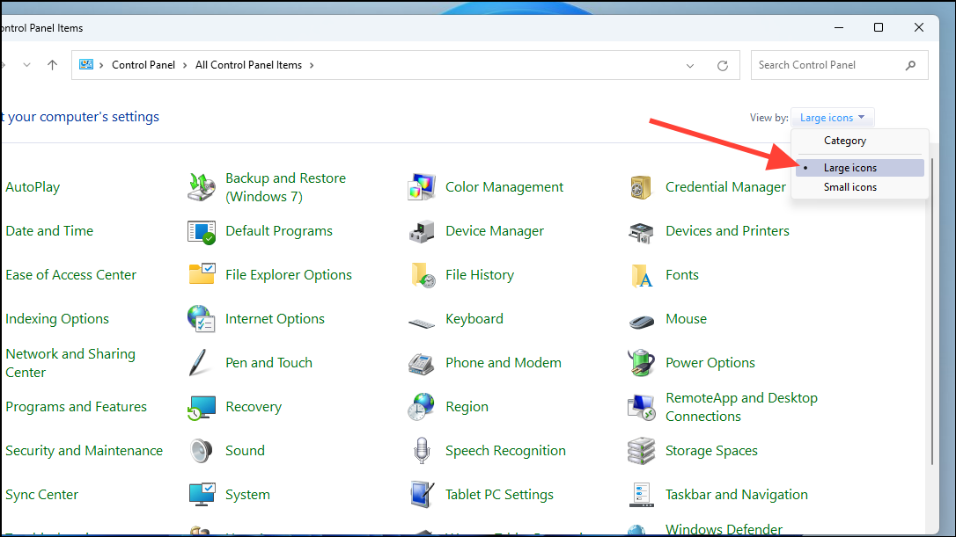Open Security and Maintenance link
956x537 pixels.
click(x=84, y=451)
